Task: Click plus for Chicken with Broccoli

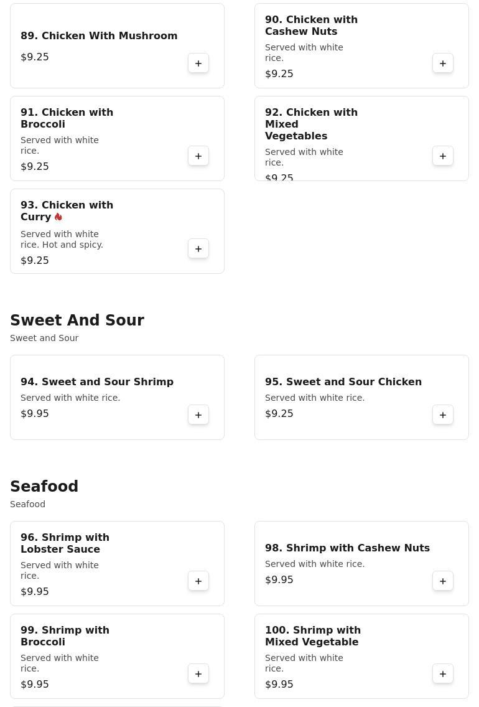Action: (198, 156)
